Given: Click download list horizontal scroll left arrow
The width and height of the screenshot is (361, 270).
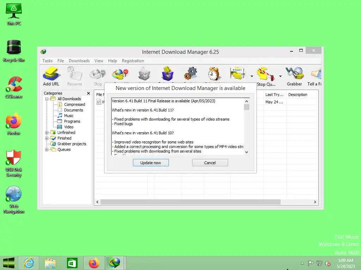Looking at the screenshot, I should click(97, 202).
